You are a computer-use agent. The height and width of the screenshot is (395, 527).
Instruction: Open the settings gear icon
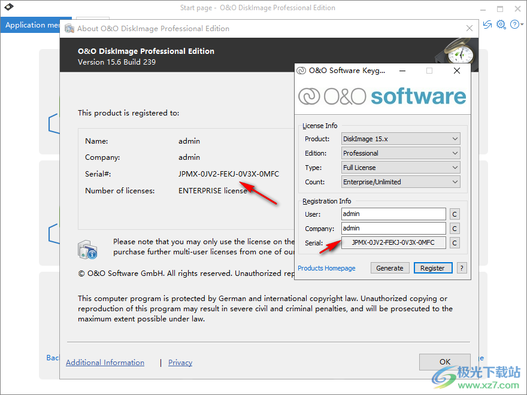pos(501,25)
